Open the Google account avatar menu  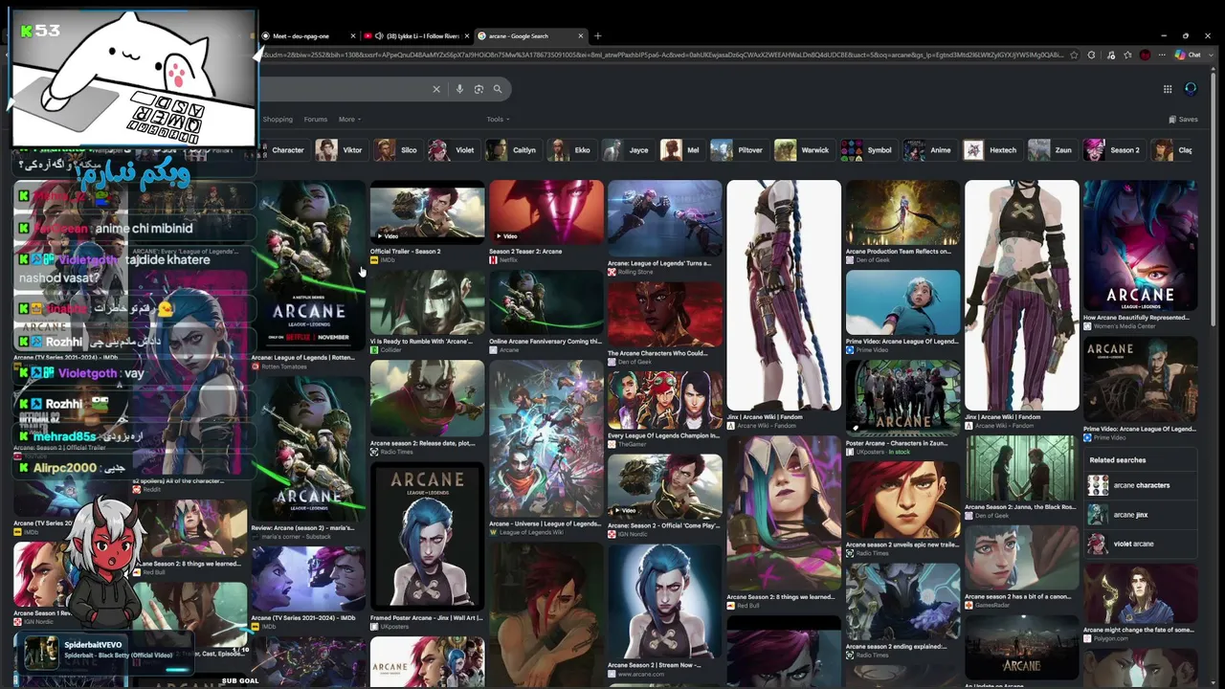point(1191,89)
